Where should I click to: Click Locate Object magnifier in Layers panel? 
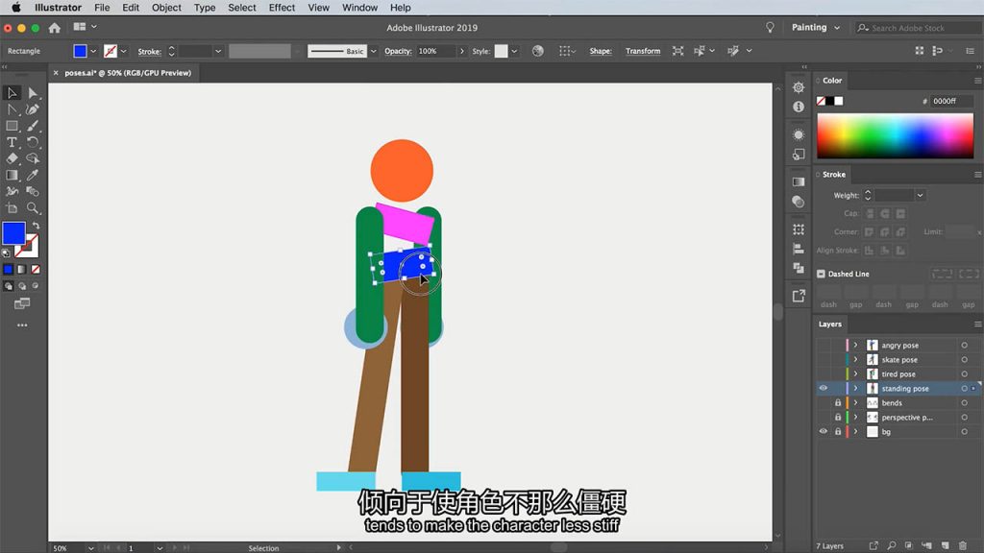891,545
